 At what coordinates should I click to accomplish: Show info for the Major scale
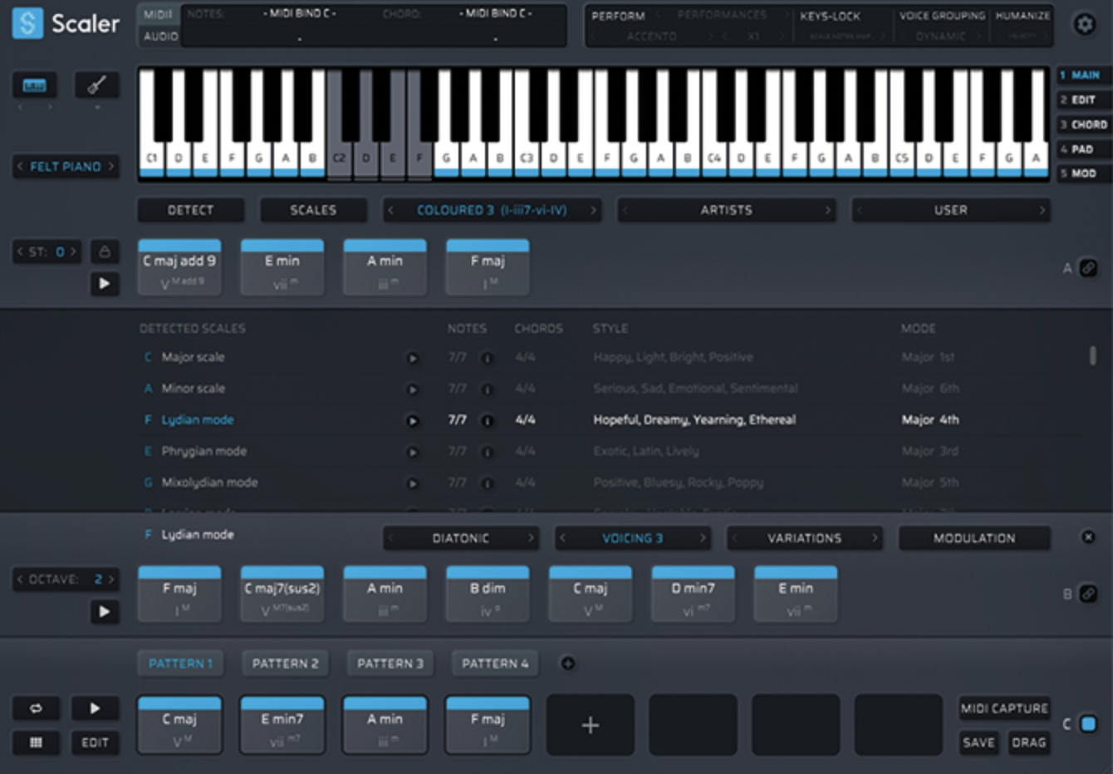tap(488, 358)
